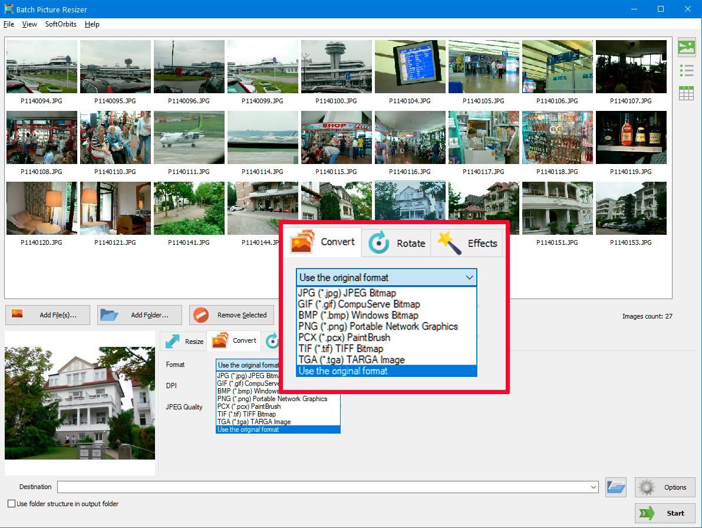Click the Add File(s) button
Image resolution: width=702 pixels, height=528 pixels.
(x=48, y=315)
